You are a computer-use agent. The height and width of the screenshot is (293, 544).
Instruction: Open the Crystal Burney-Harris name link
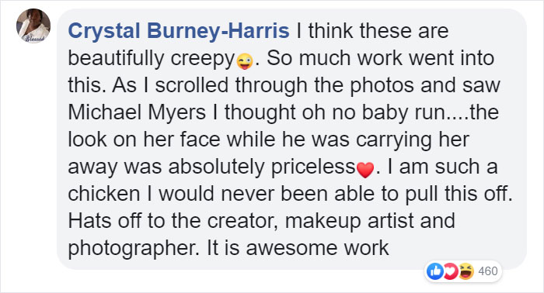point(179,31)
